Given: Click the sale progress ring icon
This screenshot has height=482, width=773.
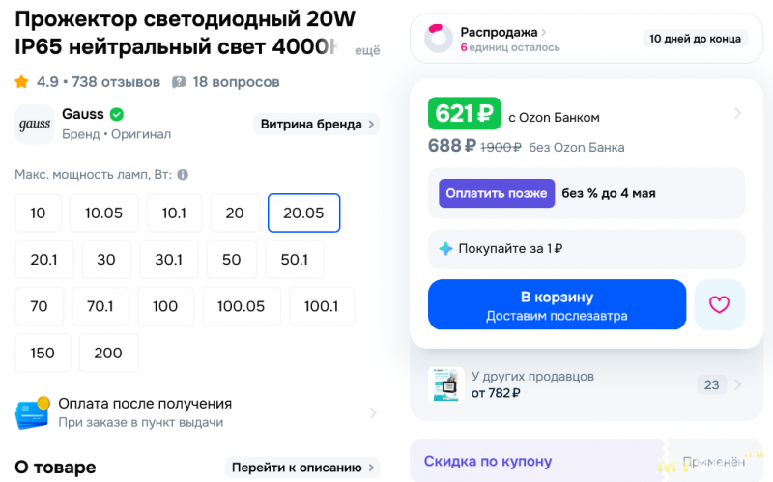Looking at the screenshot, I should [439, 39].
